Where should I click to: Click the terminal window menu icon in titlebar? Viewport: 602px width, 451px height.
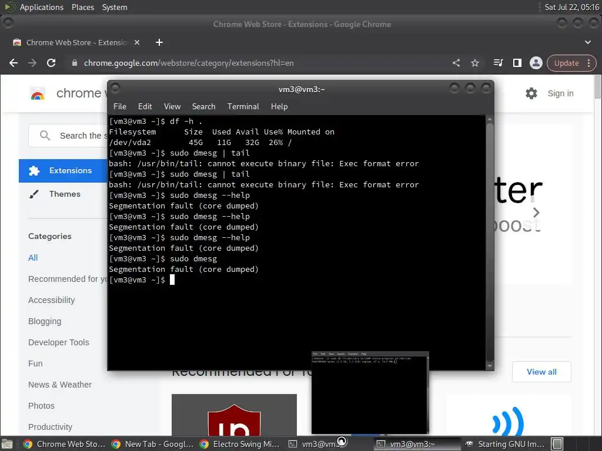coord(115,89)
